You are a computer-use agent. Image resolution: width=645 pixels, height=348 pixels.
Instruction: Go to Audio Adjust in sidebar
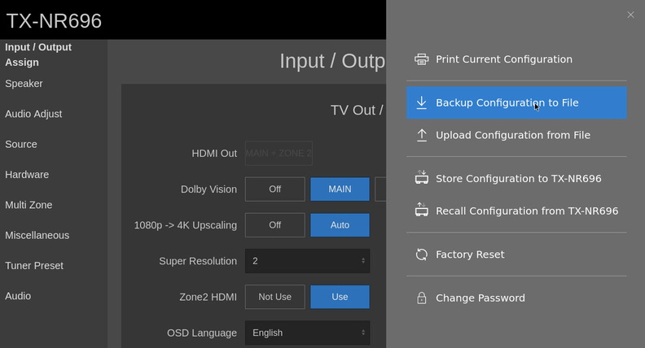click(33, 114)
